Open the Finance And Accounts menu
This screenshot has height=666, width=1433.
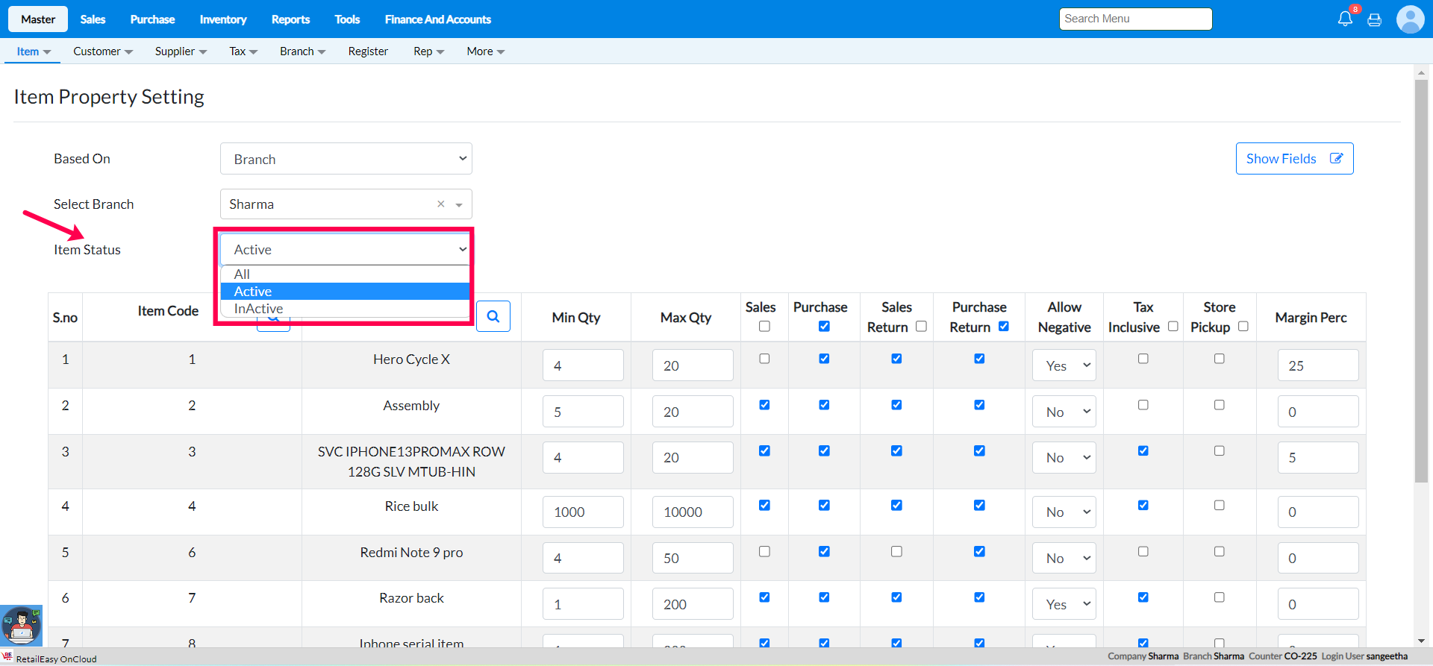click(437, 19)
